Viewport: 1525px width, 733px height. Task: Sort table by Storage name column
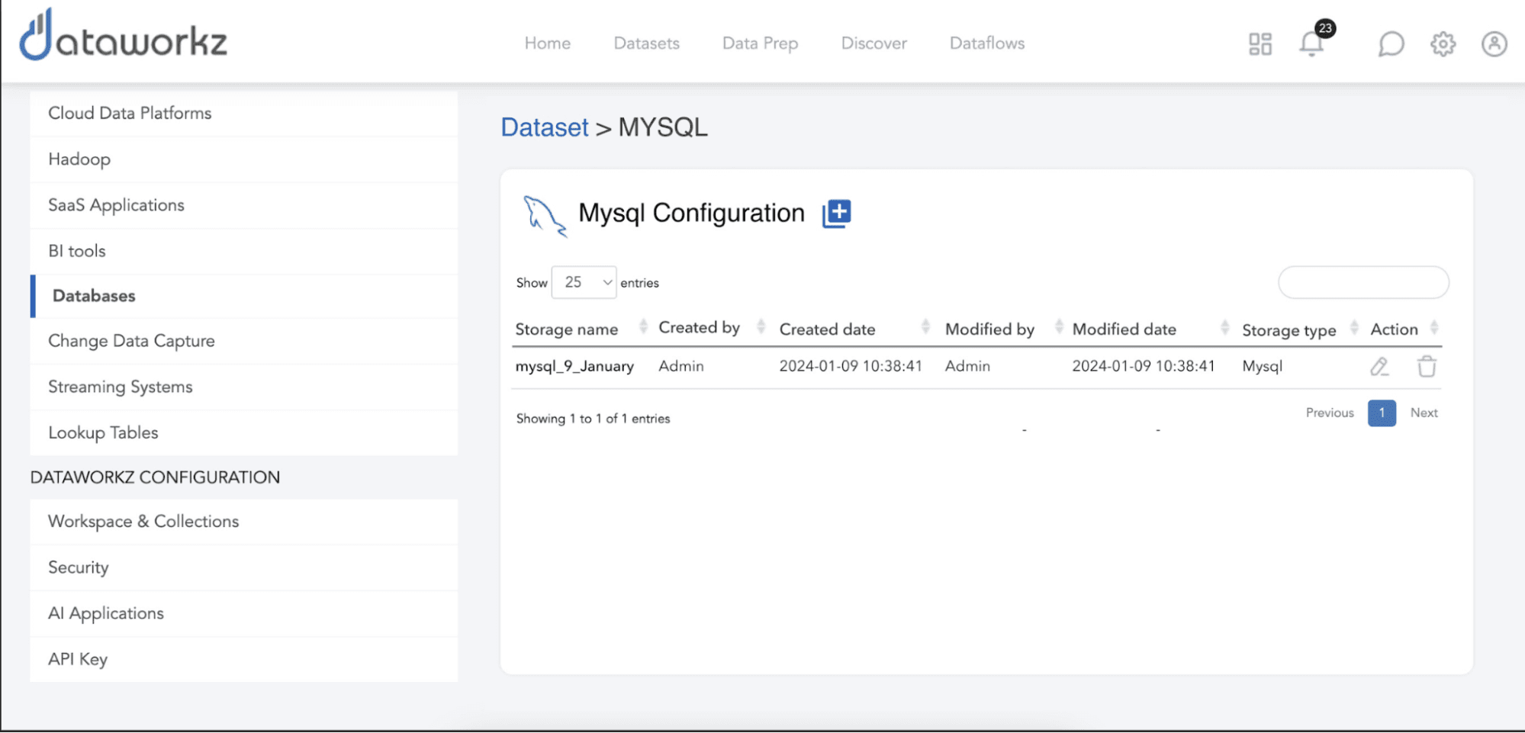(567, 330)
